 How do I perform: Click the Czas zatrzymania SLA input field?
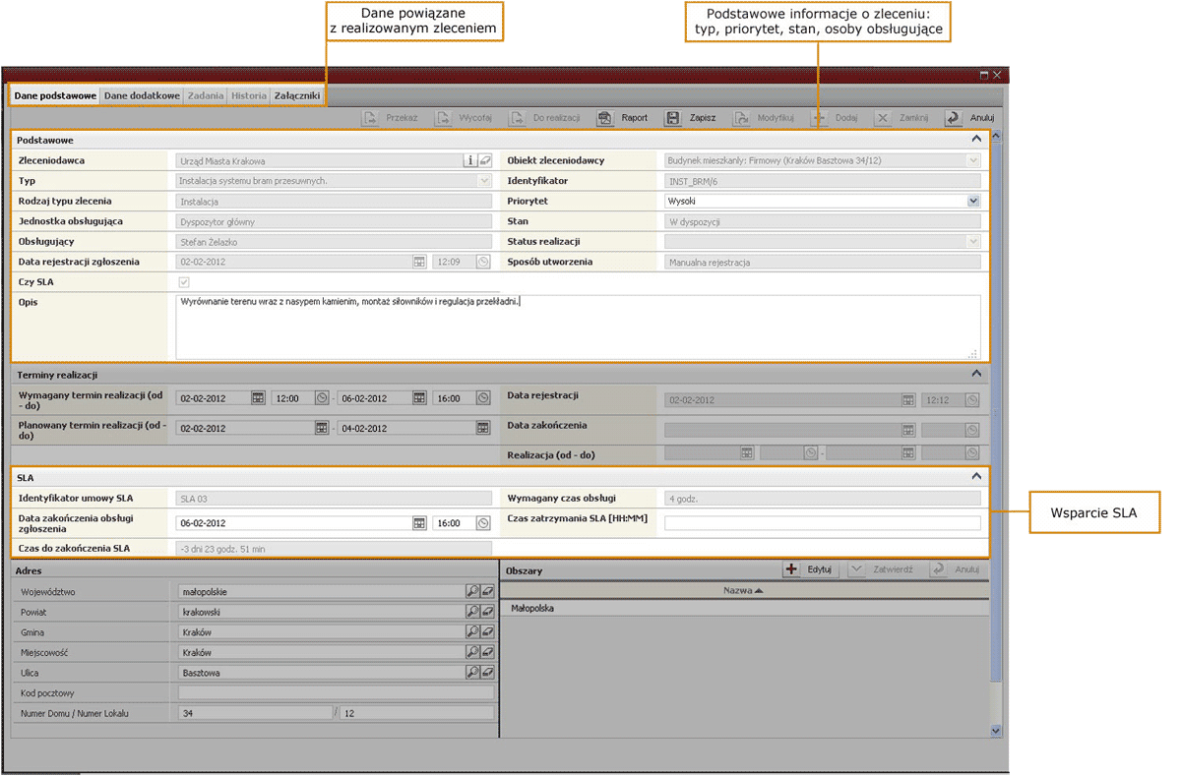tap(822, 523)
